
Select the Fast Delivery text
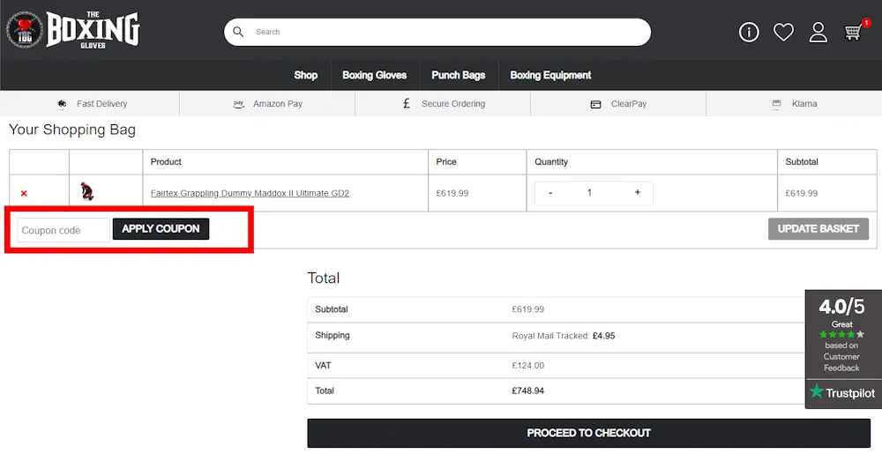(x=101, y=103)
